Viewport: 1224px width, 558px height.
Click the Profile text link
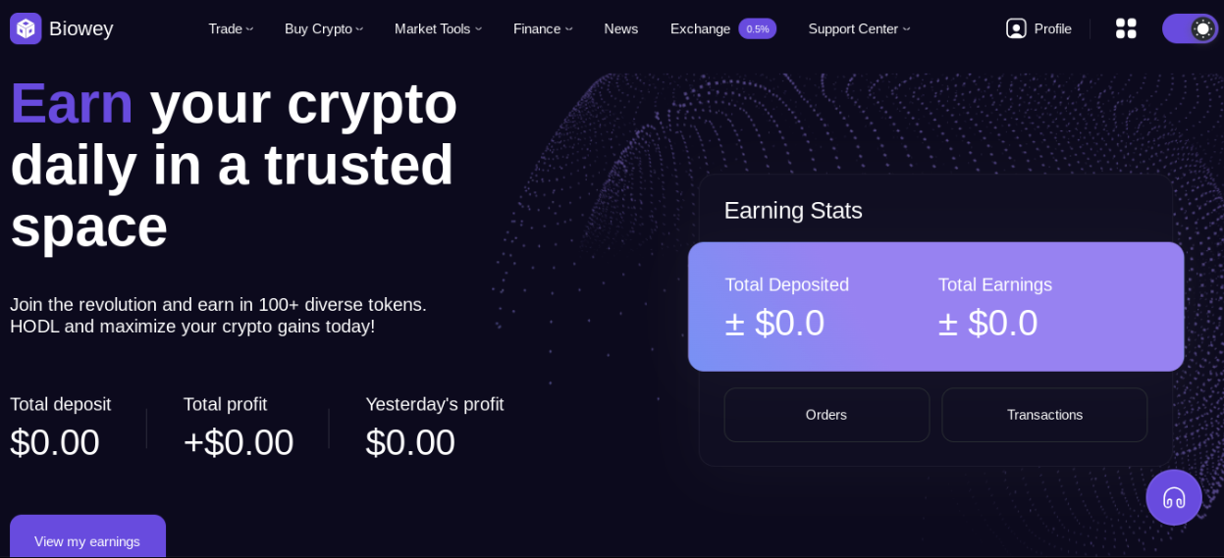pos(1052,28)
